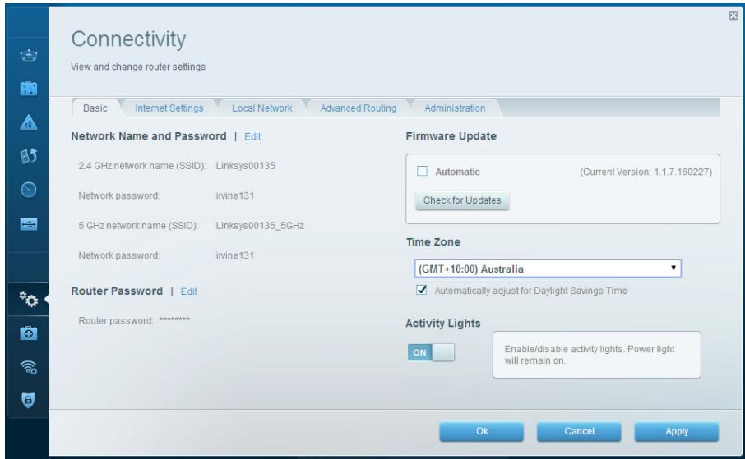
Task: Open Media Prioritization arrow icon
Action: 29,156
